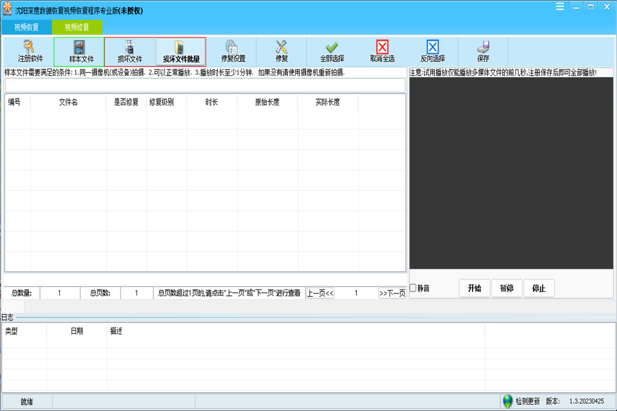Screen dimensions: 617x411
Task: Select the 样本文件 sample file tool
Action: click(80, 51)
